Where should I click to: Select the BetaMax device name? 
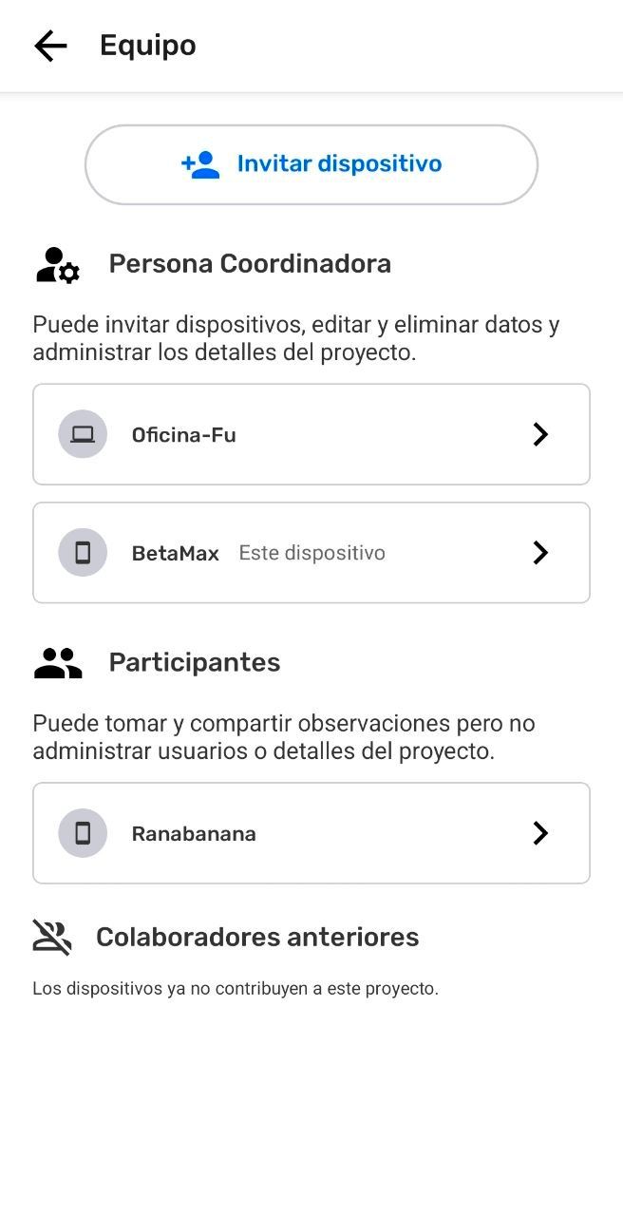[176, 553]
